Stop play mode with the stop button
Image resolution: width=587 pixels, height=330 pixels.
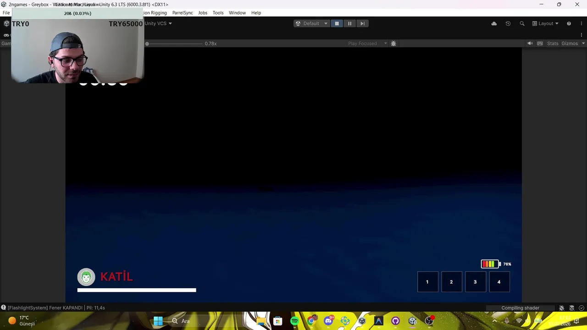pyautogui.click(x=337, y=23)
